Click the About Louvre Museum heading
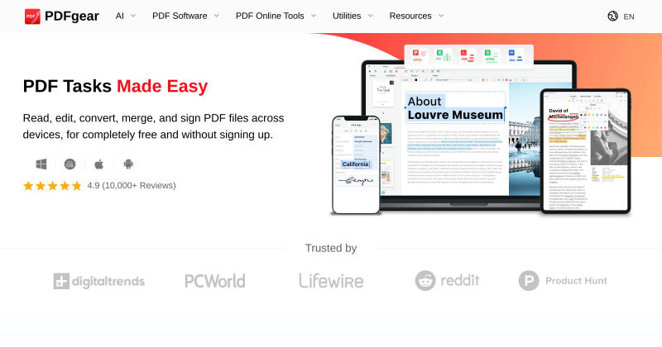662x347 pixels. pos(455,108)
